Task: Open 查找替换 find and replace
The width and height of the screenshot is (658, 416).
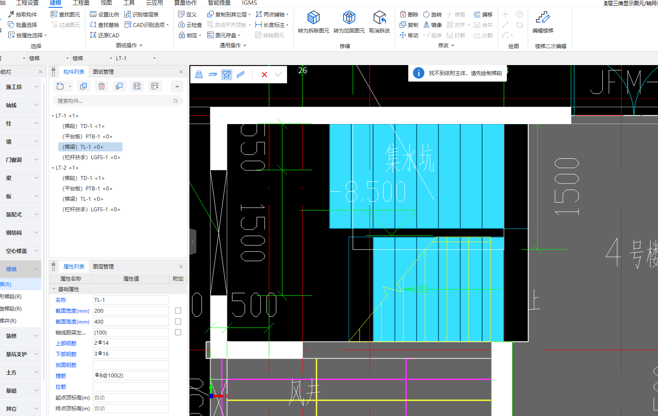Action: point(105,25)
